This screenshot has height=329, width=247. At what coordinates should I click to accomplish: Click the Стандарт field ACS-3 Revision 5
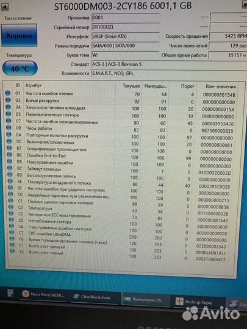tap(169, 64)
